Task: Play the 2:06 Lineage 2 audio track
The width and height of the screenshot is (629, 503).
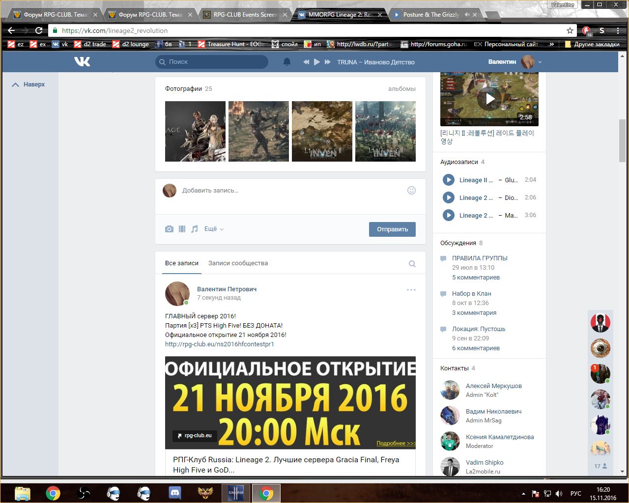Action: pyautogui.click(x=448, y=197)
